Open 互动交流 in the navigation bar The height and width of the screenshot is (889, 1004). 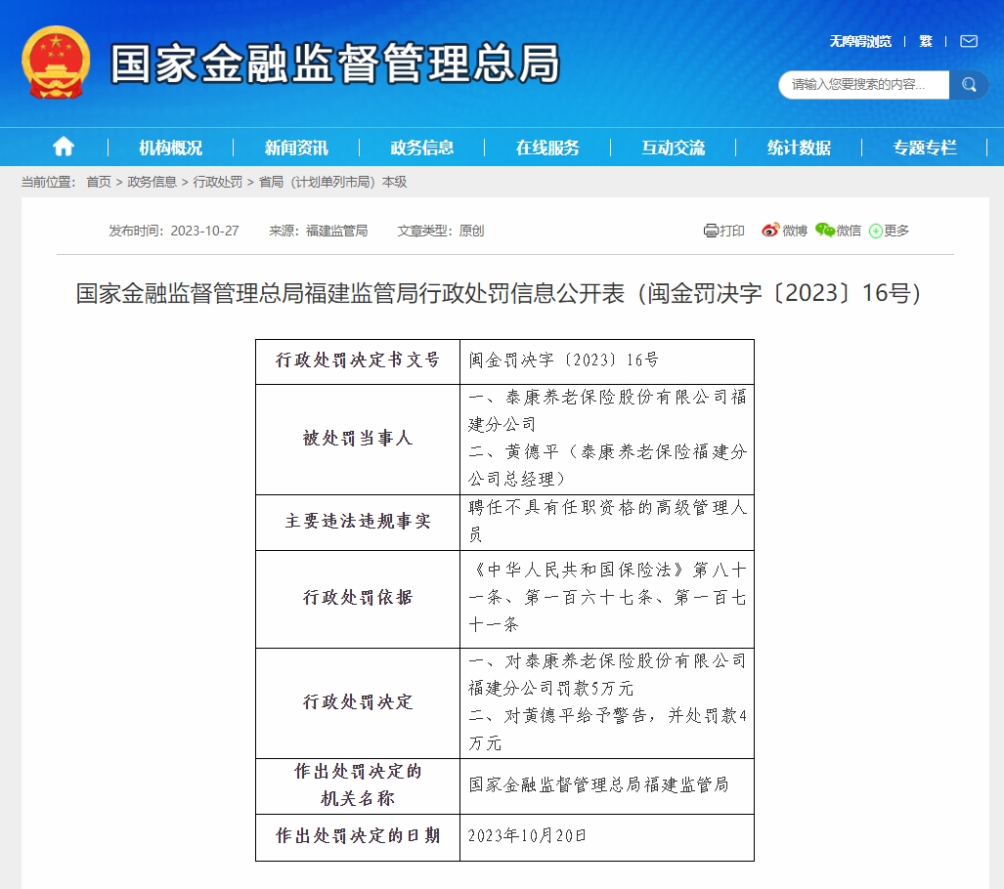point(673,147)
